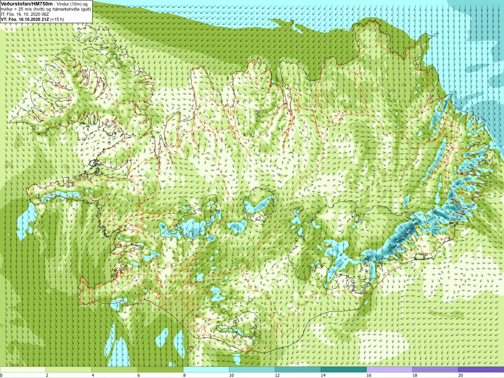Pick the teal 12–14 legend color band

[x=298, y=370]
